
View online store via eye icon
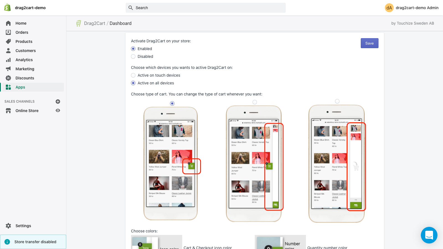pyautogui.click(x=58, y=110)
